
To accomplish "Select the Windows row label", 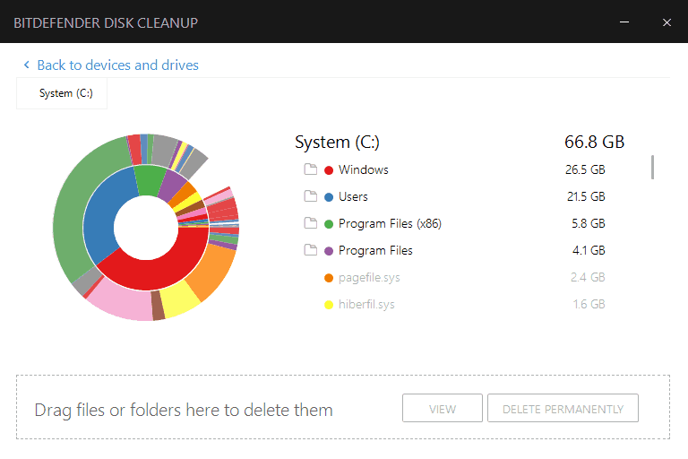I will point(364,169).
